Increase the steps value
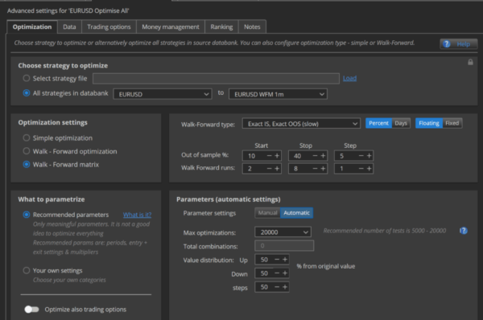 (285, 287)
